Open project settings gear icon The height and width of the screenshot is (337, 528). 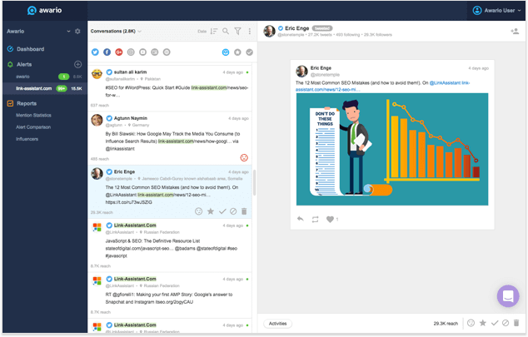pyautogui.click(x=77, y=32)
